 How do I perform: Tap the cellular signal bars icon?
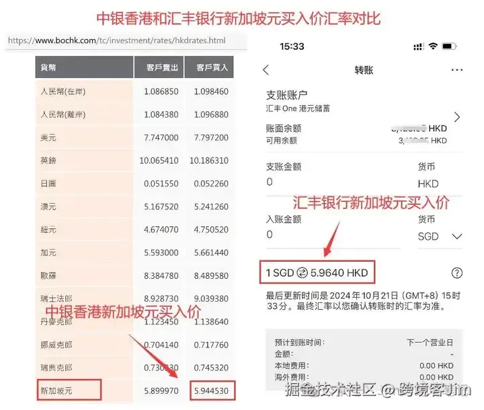click(419, 46)
